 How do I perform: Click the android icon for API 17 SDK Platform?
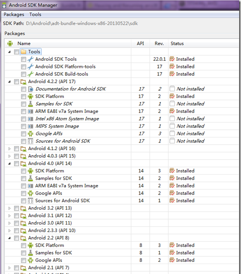30,97
